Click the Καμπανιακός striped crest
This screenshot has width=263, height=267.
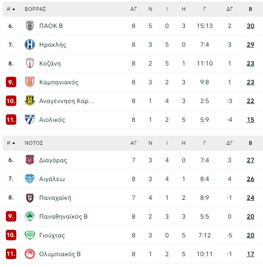click(30, 82)
